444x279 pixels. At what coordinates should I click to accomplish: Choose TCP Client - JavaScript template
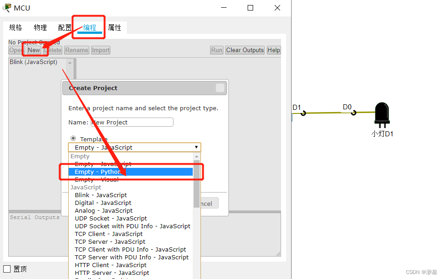coord(130,234)
